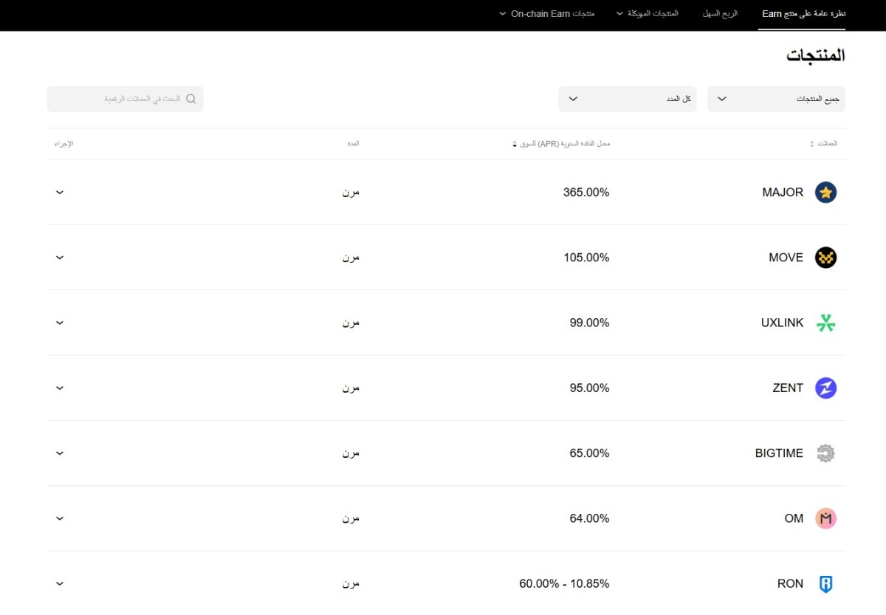
Task: Expand the BIGTIME row action chevron
Action: [x=60, y=453]
